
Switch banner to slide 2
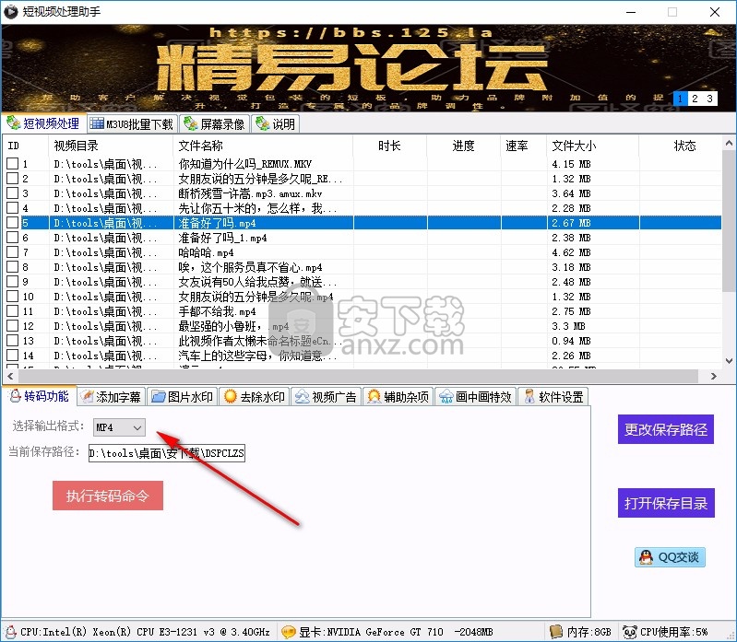[x=695, y=99]
